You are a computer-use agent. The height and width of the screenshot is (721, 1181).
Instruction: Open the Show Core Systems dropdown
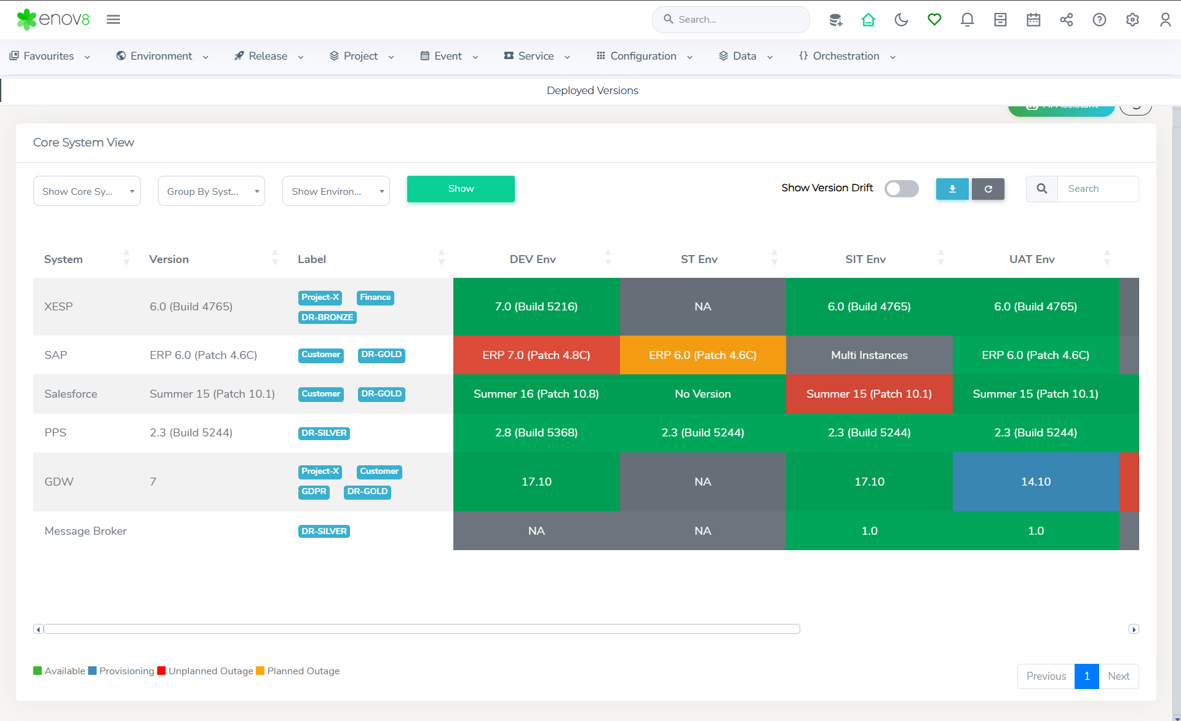[x=87, y=191]
